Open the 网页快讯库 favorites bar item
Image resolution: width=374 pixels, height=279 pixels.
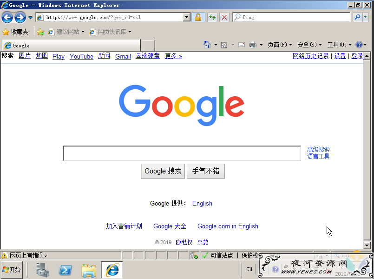coord(110,32)
